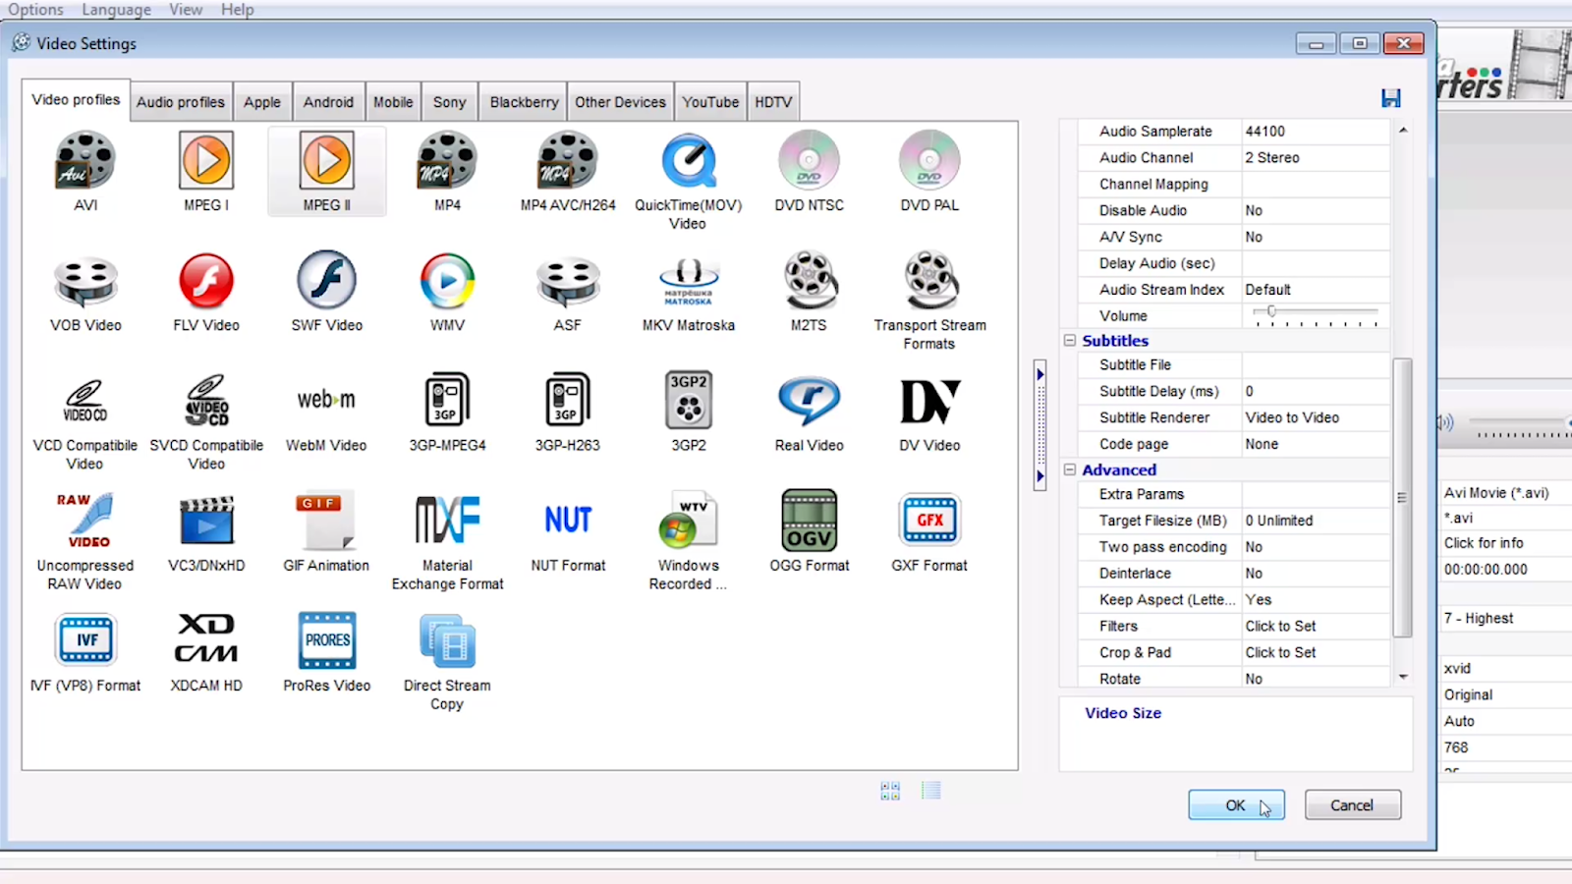This screenshot has height=884, width=1572.
Task: Switch to the HDTV tab
Action: click(773, 102)
